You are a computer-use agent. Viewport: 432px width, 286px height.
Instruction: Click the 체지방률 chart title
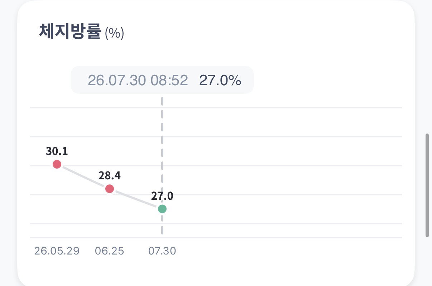click(x=70, y=32)
